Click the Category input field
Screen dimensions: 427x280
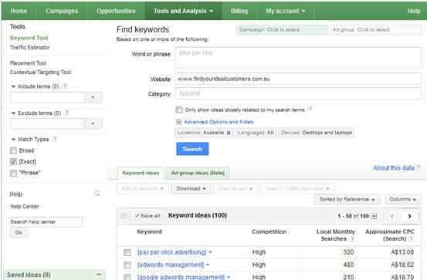(298, 93)
